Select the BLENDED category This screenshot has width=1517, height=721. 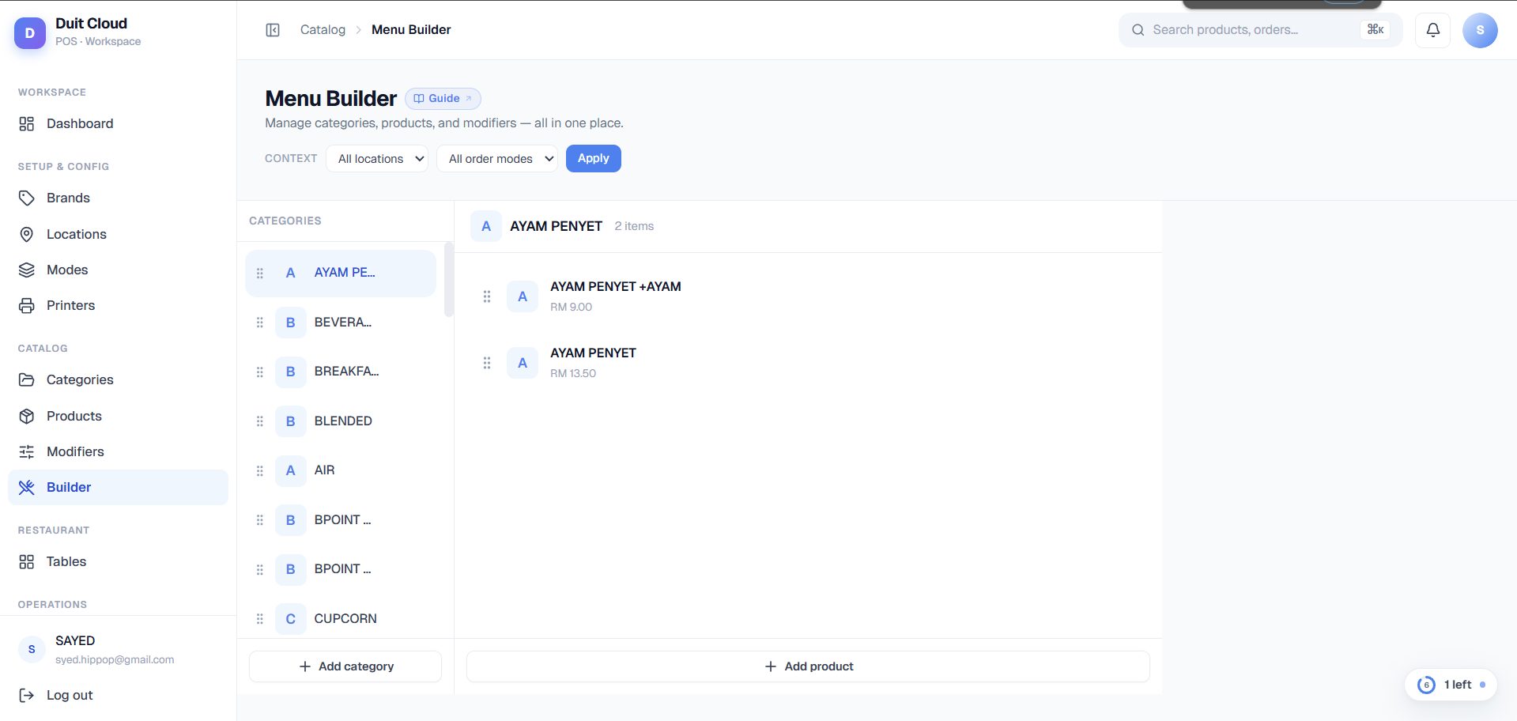point(341,421)
